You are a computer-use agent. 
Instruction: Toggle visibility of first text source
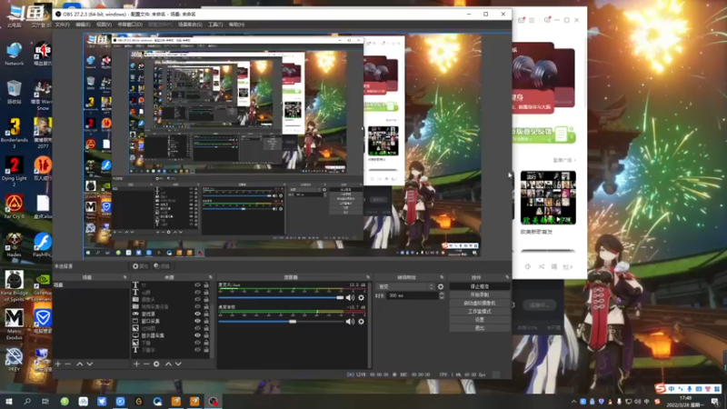click(198, 285)
